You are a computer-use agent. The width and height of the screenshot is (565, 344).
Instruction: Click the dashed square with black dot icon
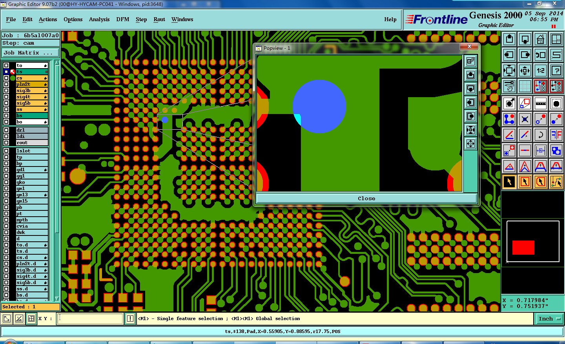pos(556,103)
